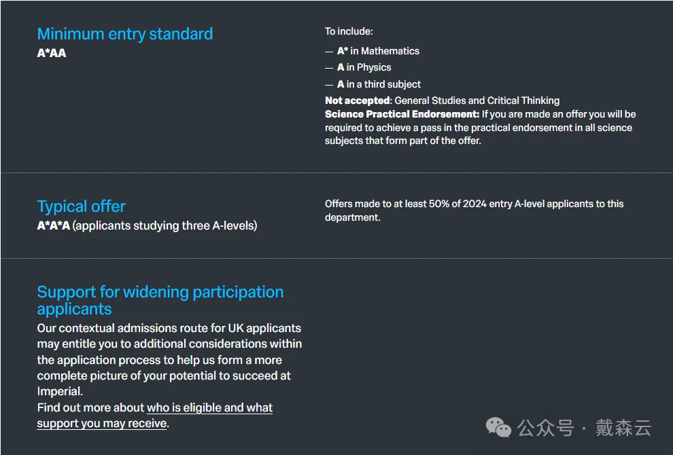Click the 'Find out more about' text
The width and height of the screenshot is (673, 455).
tap(91, 408)
